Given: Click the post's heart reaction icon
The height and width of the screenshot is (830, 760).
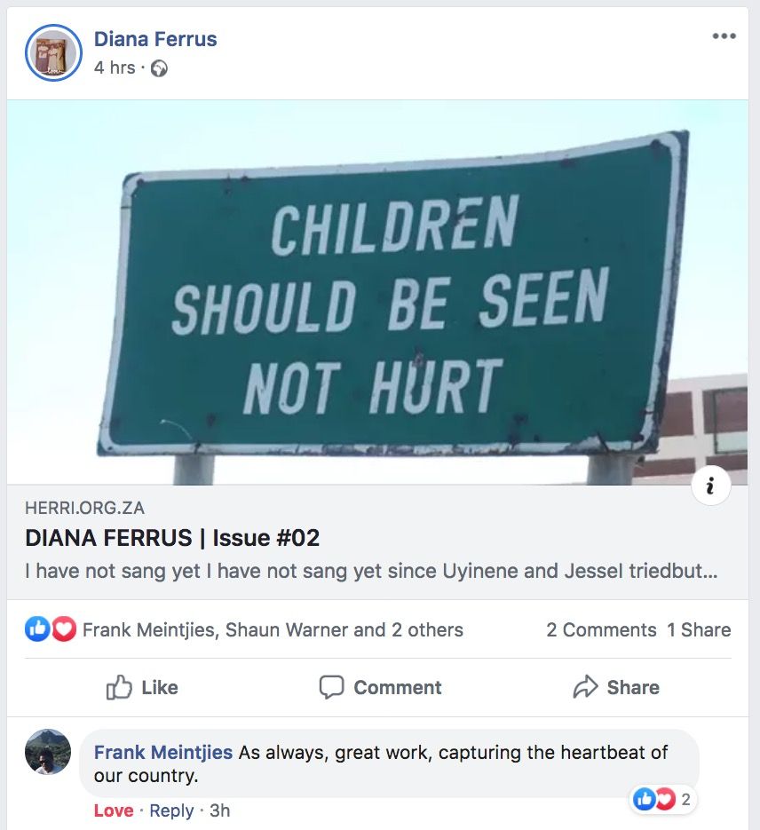Looking at the screenshot, I should point(63,629).
